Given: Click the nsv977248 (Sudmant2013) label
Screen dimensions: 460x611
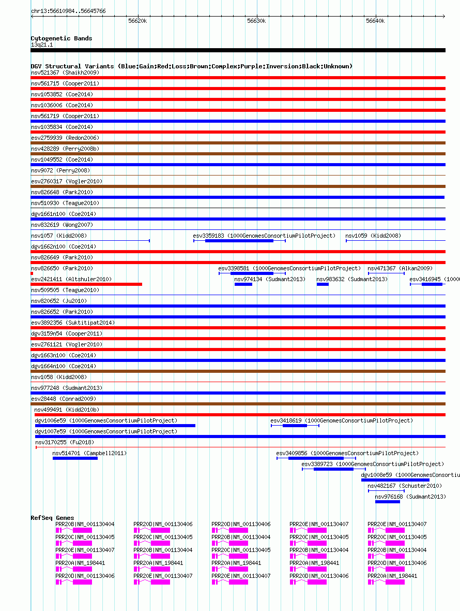Looking at the screenshot, I should click(x=67, y=388).
